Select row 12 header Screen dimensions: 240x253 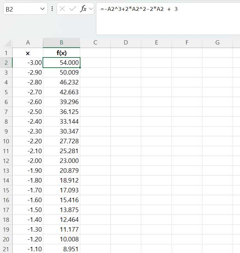pyautogui.click(x=6, y=161)
